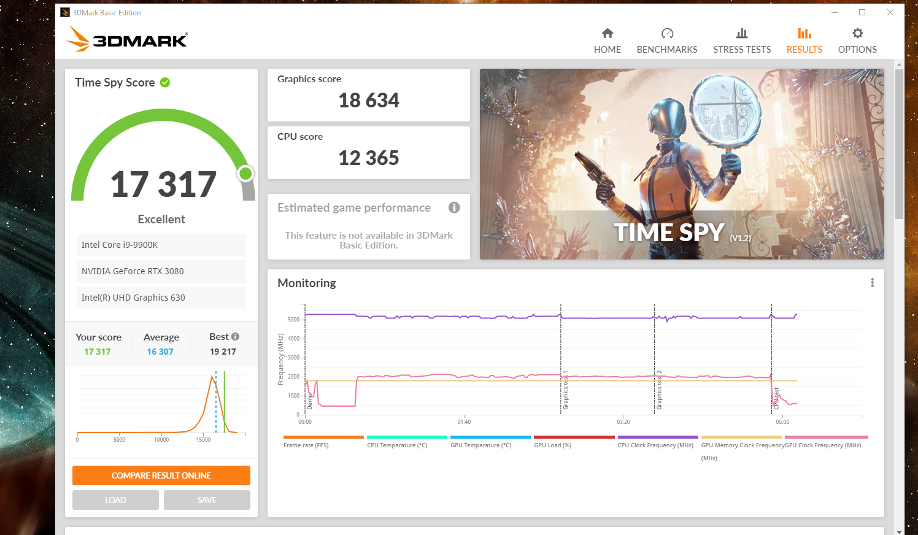Click Intel Core i9-9900K row
The image size is (918, 535).
point(161,245)
